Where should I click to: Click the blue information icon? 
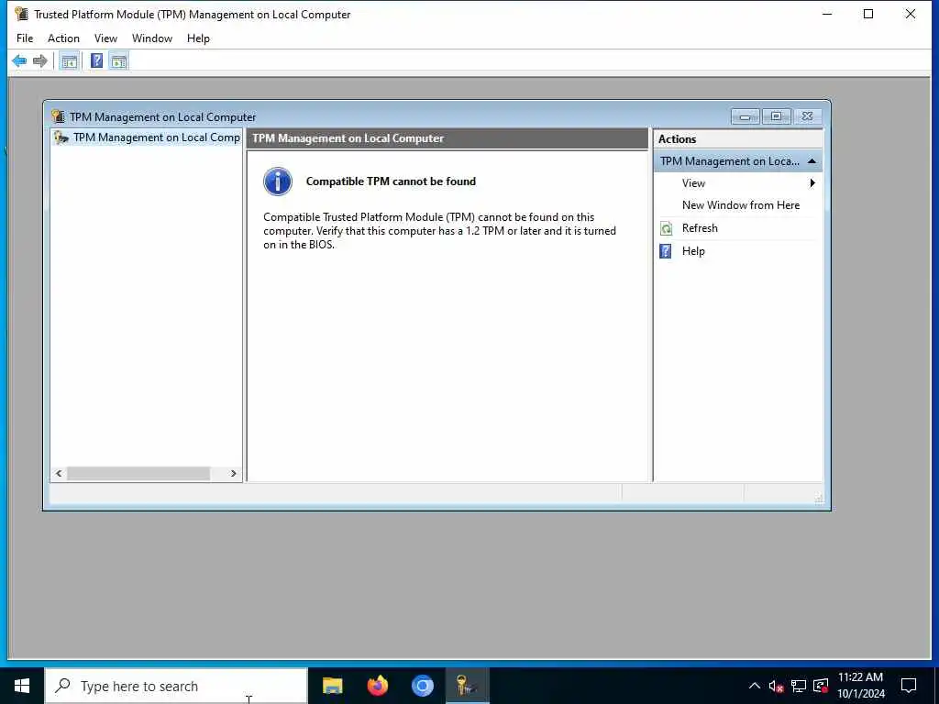(x=278, y=181)
